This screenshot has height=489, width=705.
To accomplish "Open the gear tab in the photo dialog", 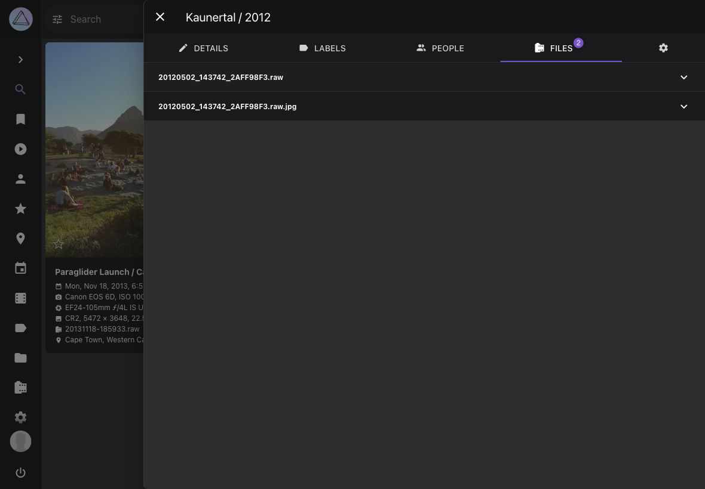I will click(663, 48).
